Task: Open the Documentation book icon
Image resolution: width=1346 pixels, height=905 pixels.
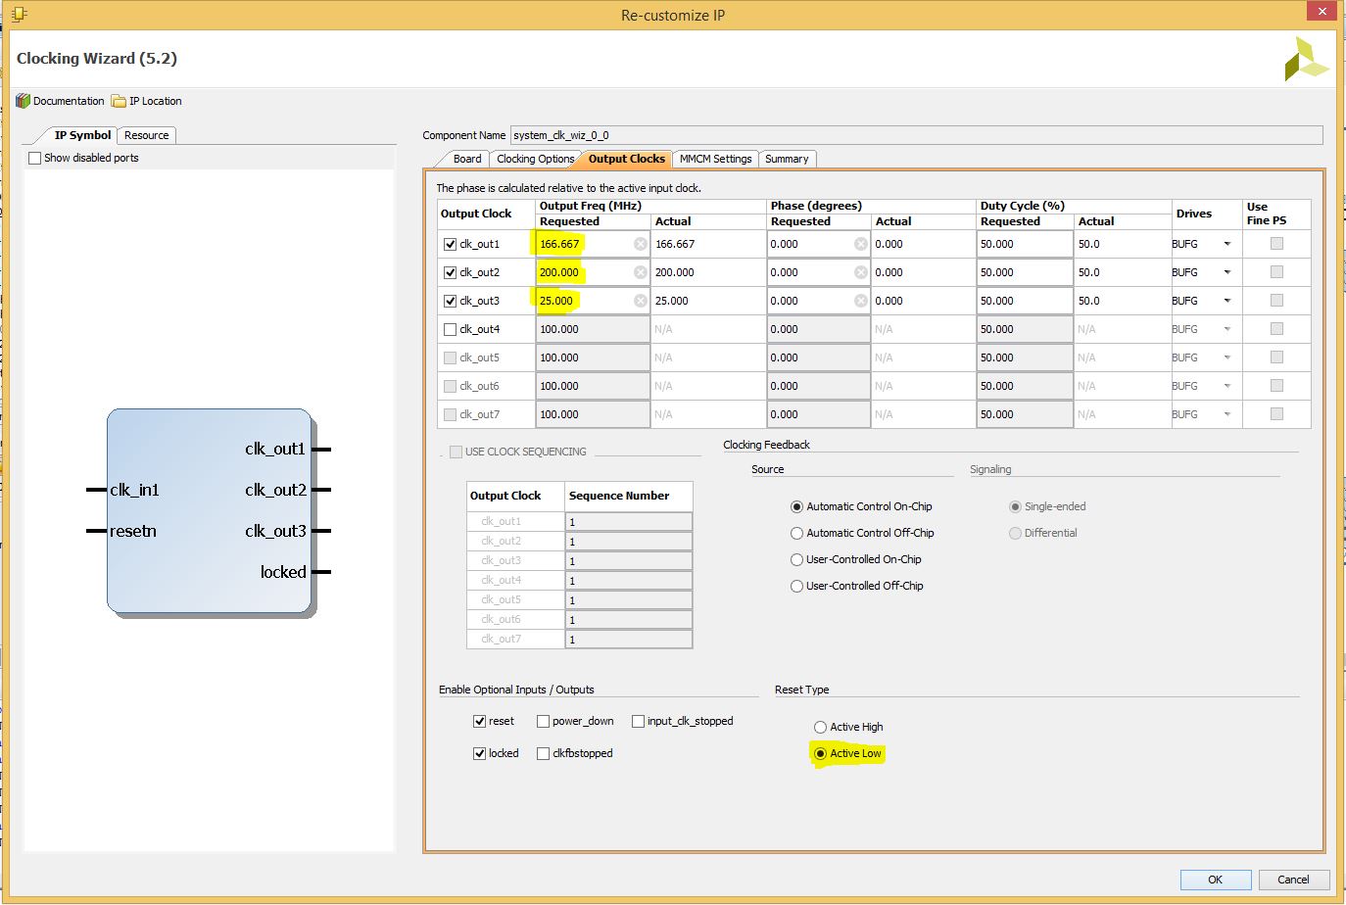Action: pos(24,101)
